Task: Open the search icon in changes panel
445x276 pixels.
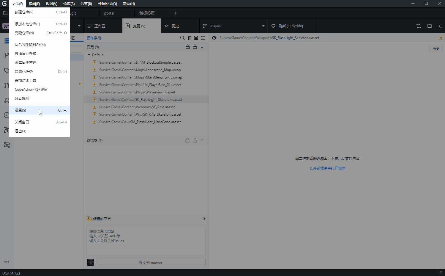Action: (x=182, y=38)
